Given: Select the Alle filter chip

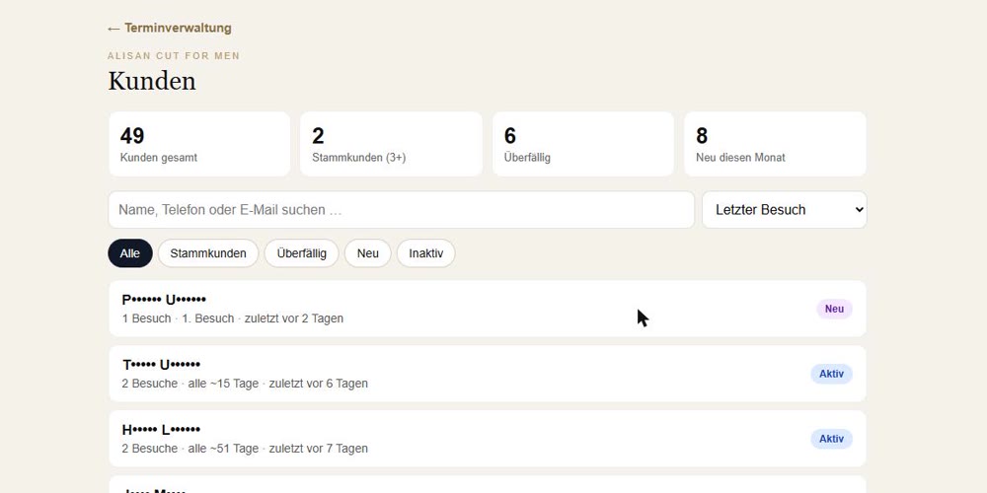Looking at the screenshot, I should (x=130, y=253).
